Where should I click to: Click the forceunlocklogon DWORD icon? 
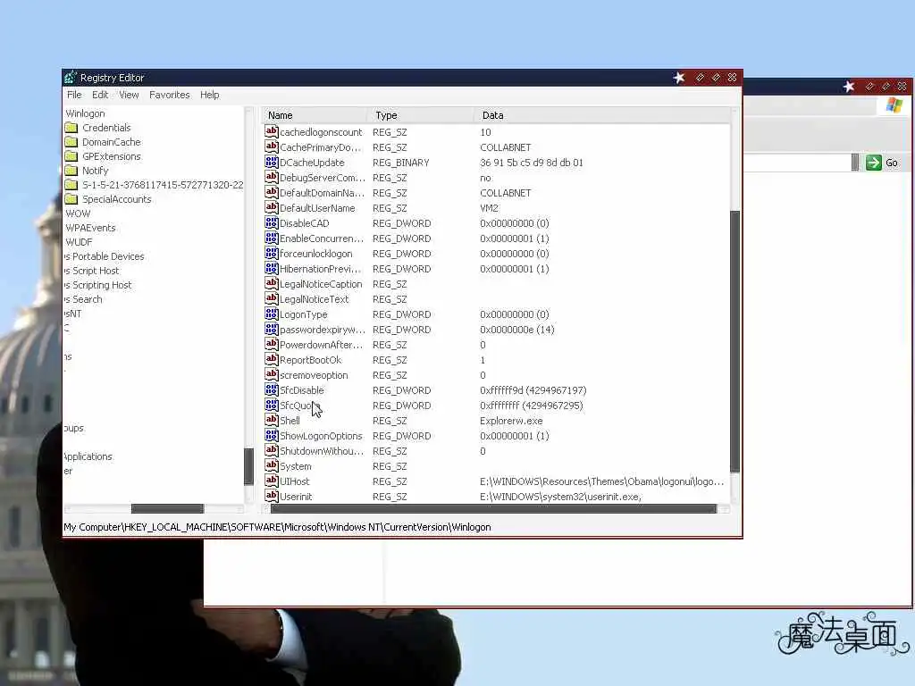point(272,253)
